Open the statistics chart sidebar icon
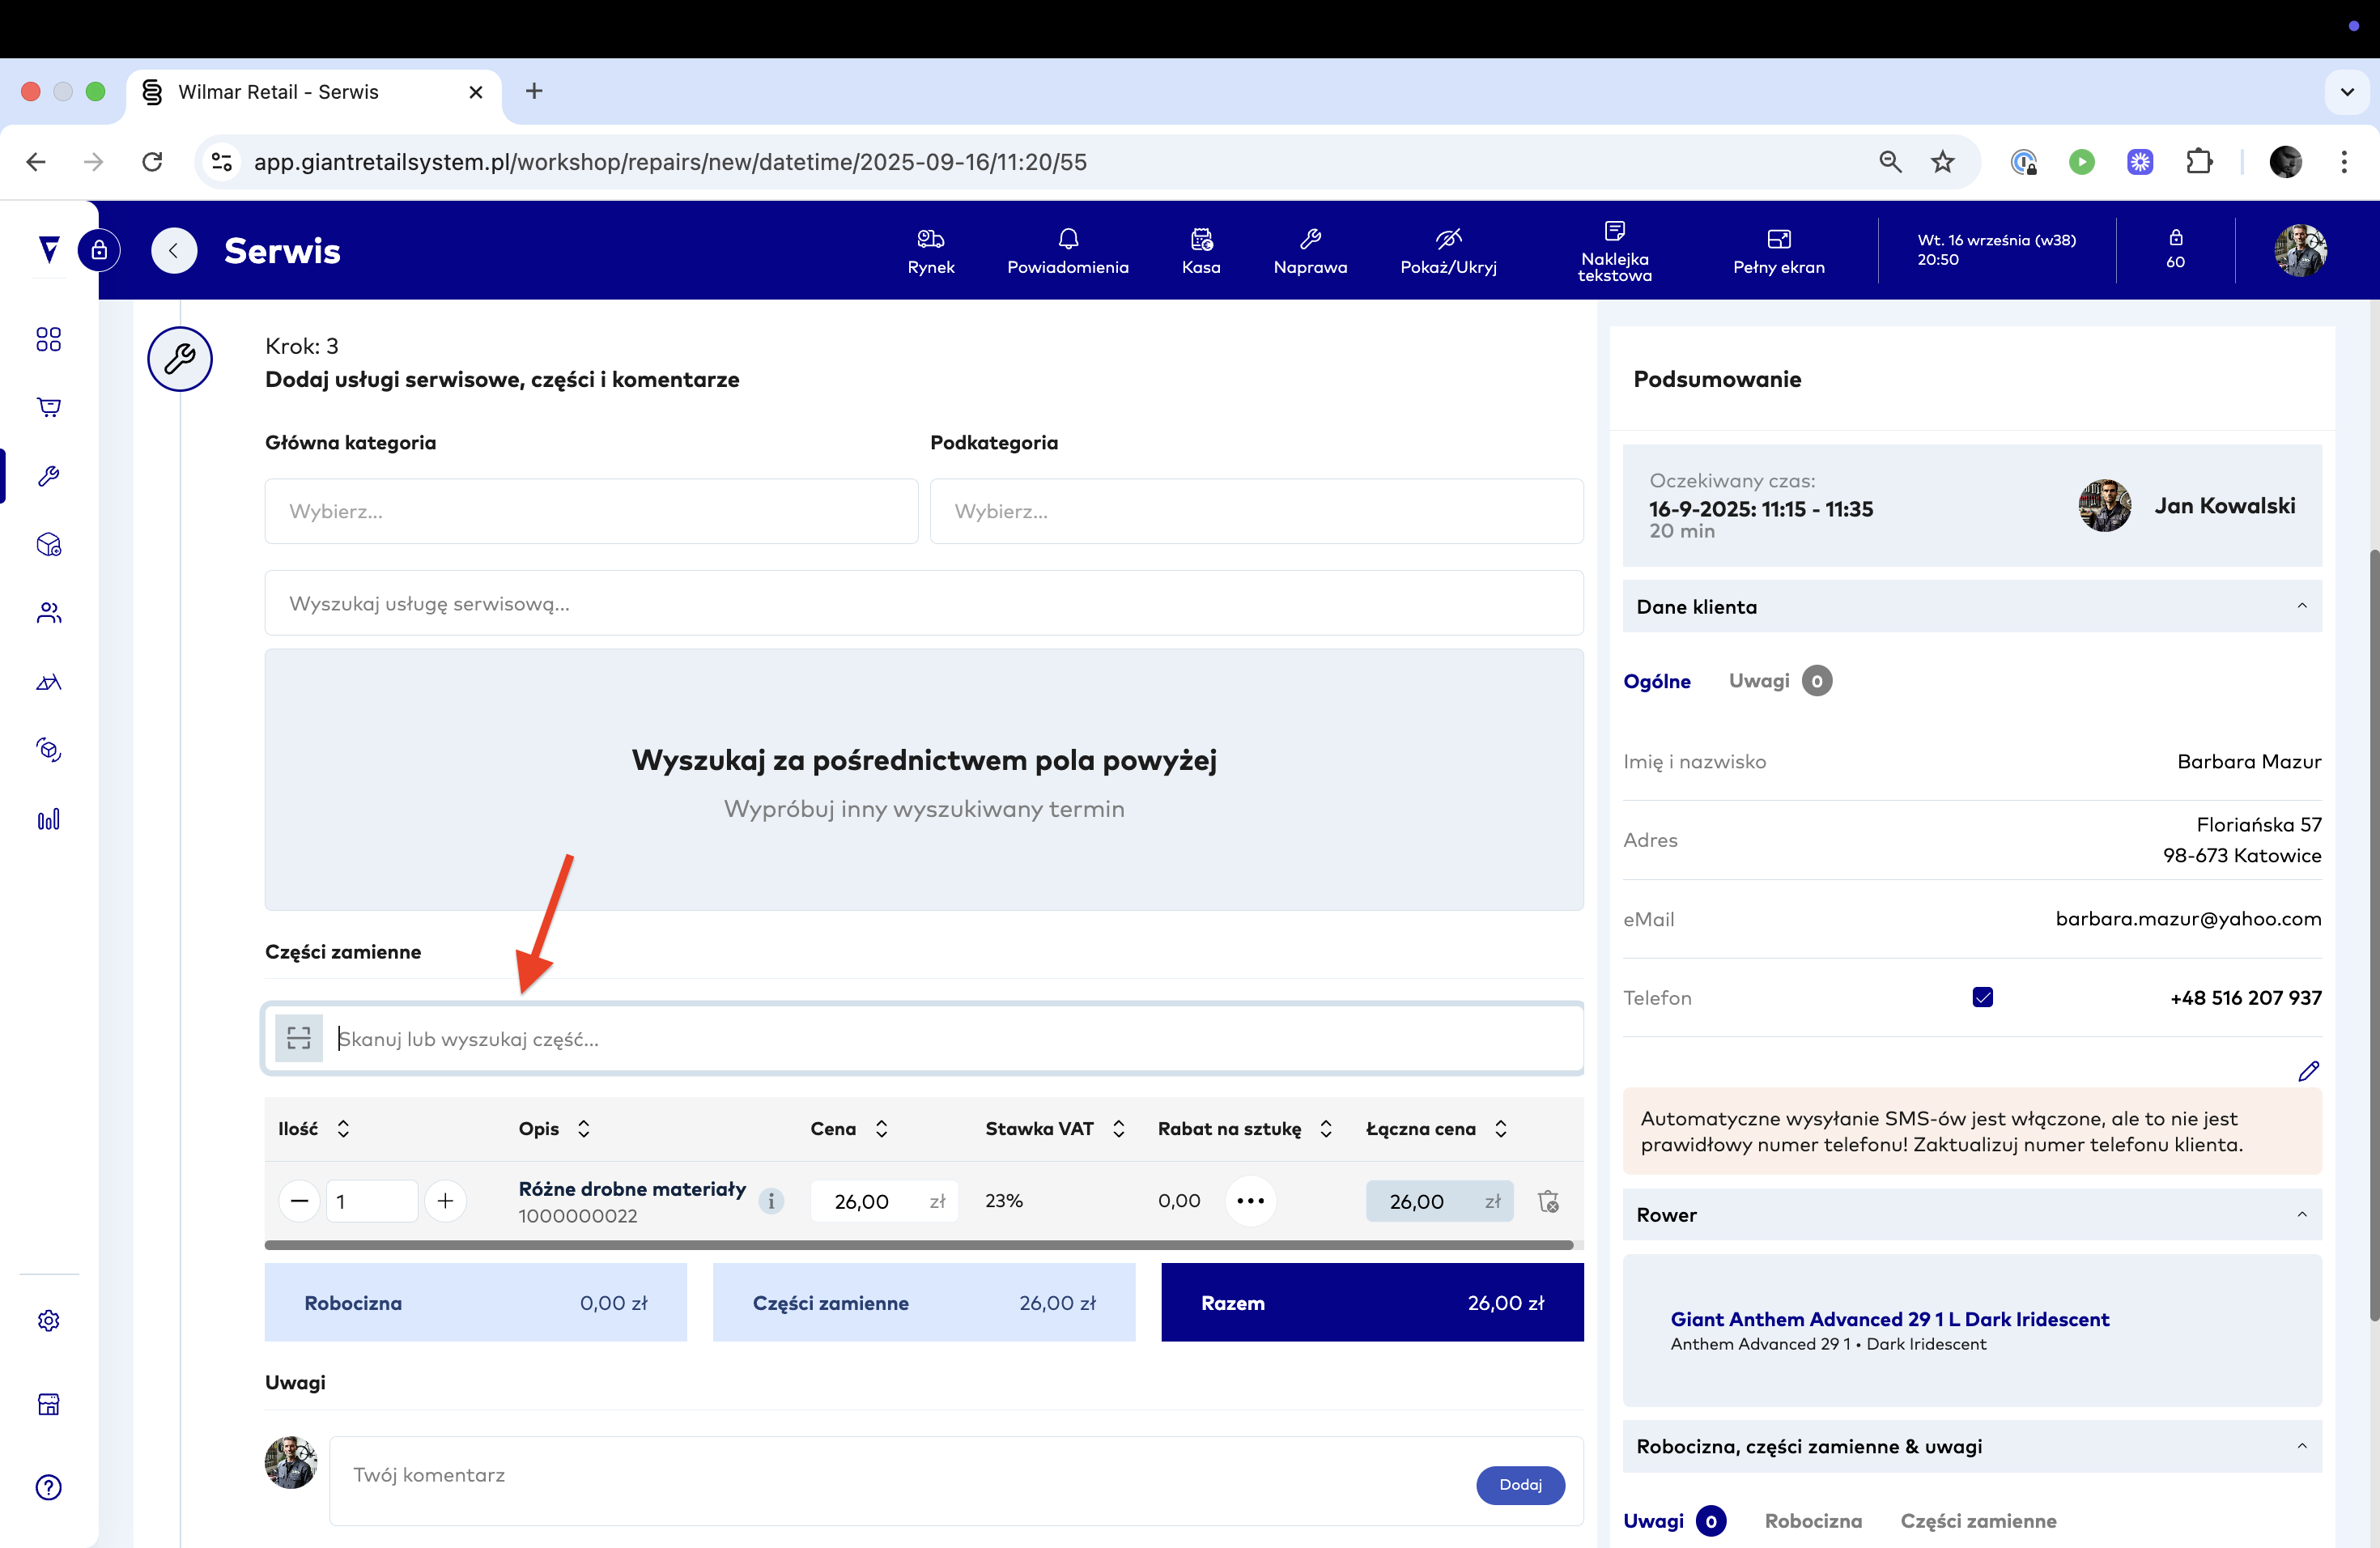The image size is (2380, 1548). coord(48,819)
